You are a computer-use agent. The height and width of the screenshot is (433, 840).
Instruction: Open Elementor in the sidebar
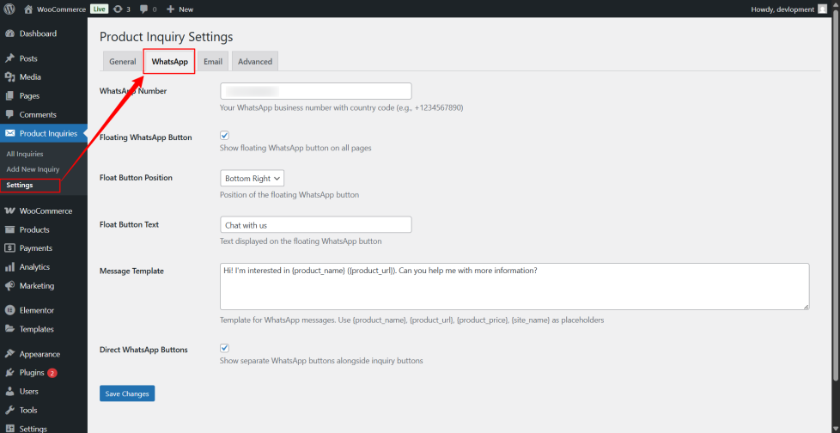click(x=36, y=310)
